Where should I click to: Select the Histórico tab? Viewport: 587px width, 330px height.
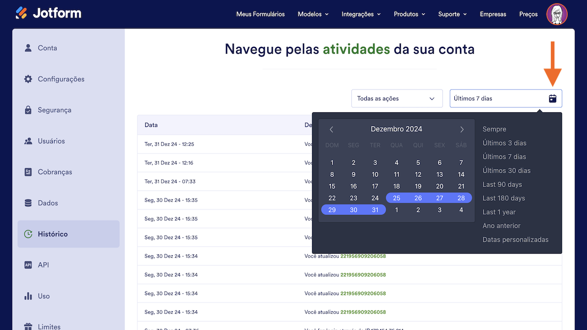68,234
